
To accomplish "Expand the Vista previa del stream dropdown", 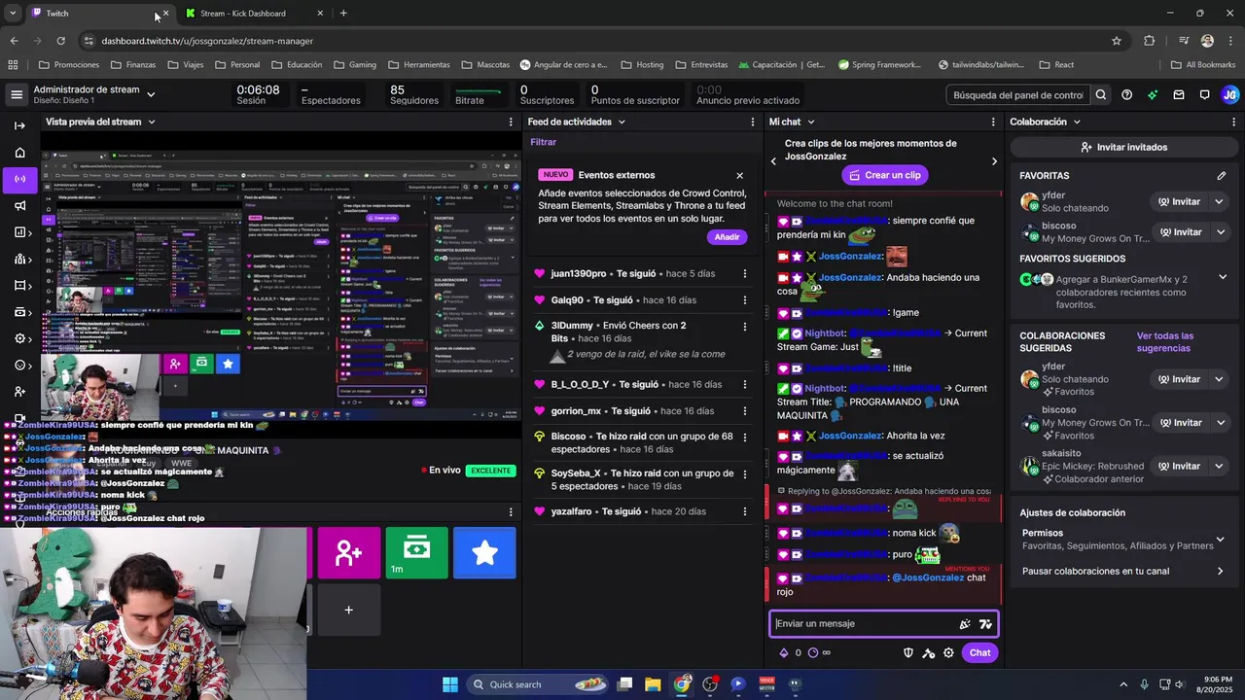I will [151, 122].
